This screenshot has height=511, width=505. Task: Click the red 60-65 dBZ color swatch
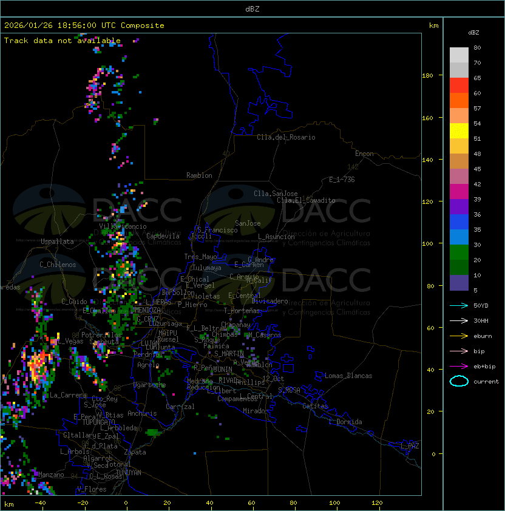click(x=459, y=86)
